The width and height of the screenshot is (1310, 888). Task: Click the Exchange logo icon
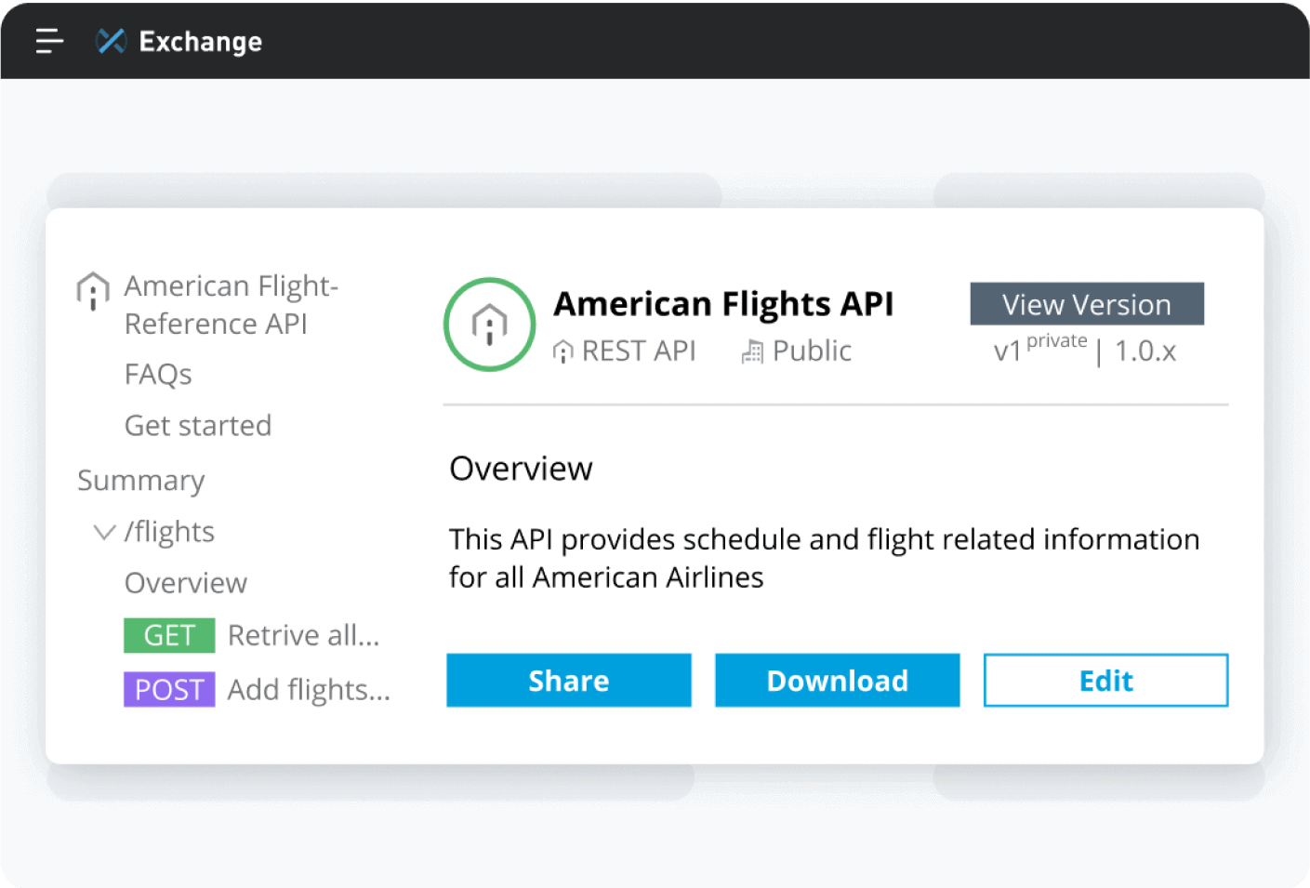(x=112, y=41)
